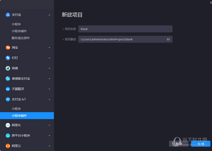Click the Taobao (淘宝) orange icon
This screenshot has width=212, height=151.
(8, 47)
